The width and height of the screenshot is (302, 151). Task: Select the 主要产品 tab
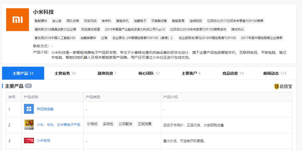23,73
